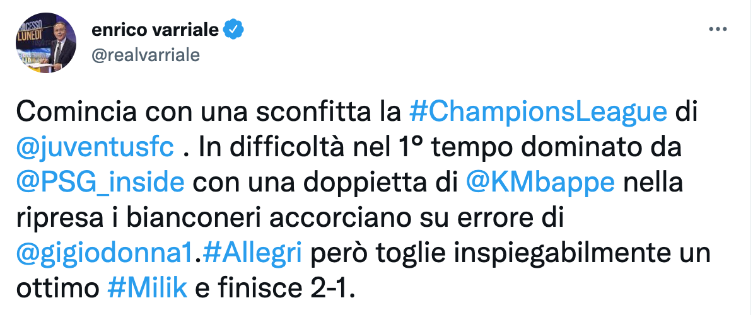Image resolution: width=753 pixels, height=315 pixels.
Task: Open the @PSG_inside mention
Action: pos(101,182)
